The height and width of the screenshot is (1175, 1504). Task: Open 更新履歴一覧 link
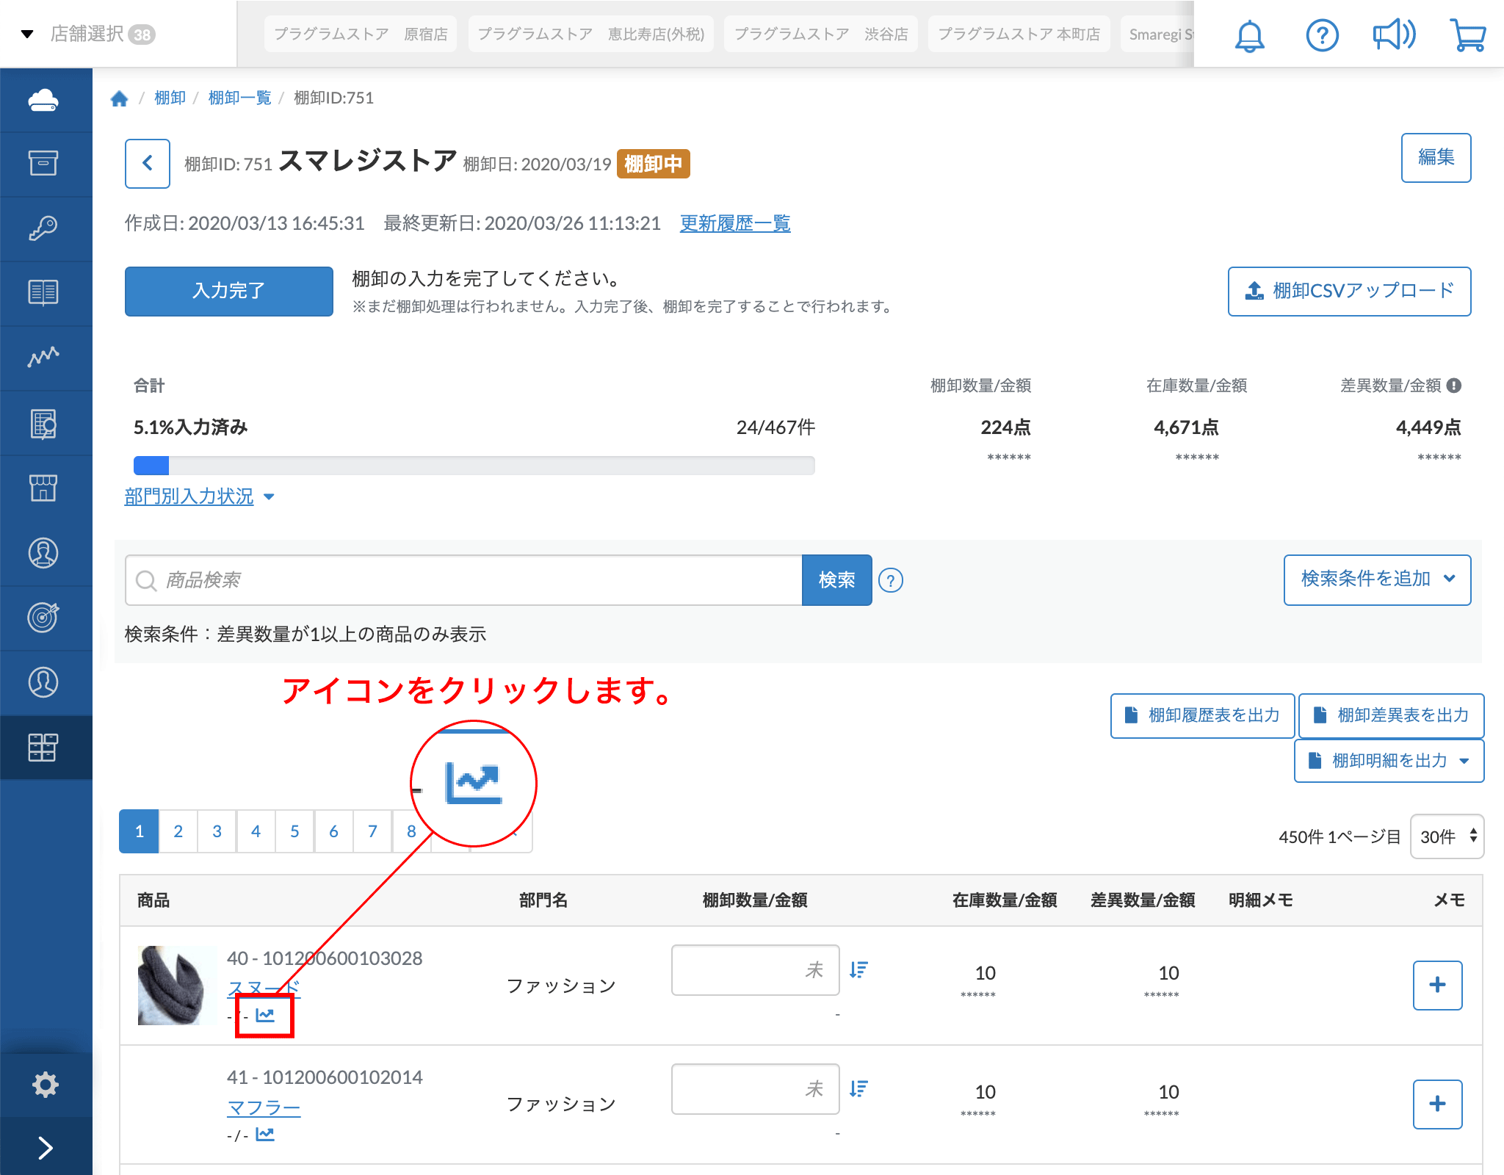(x=735, y=223)
